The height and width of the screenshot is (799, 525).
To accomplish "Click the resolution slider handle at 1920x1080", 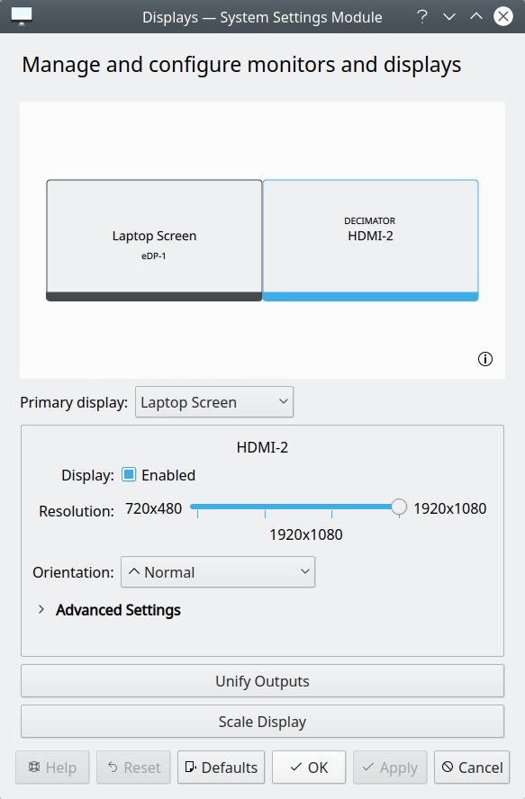I will click(x=398, y=507).
